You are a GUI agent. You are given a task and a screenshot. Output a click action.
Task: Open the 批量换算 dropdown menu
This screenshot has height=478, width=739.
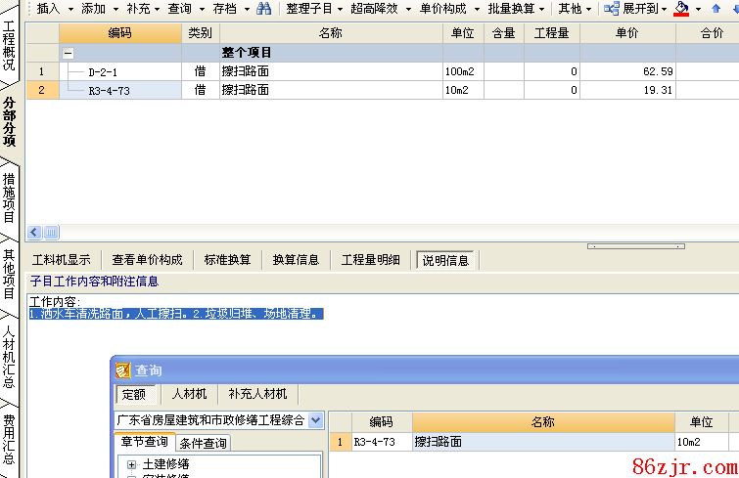coord(516,9)
